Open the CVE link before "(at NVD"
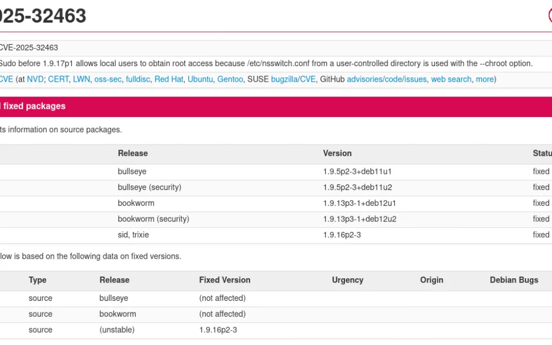 [6, 79]
